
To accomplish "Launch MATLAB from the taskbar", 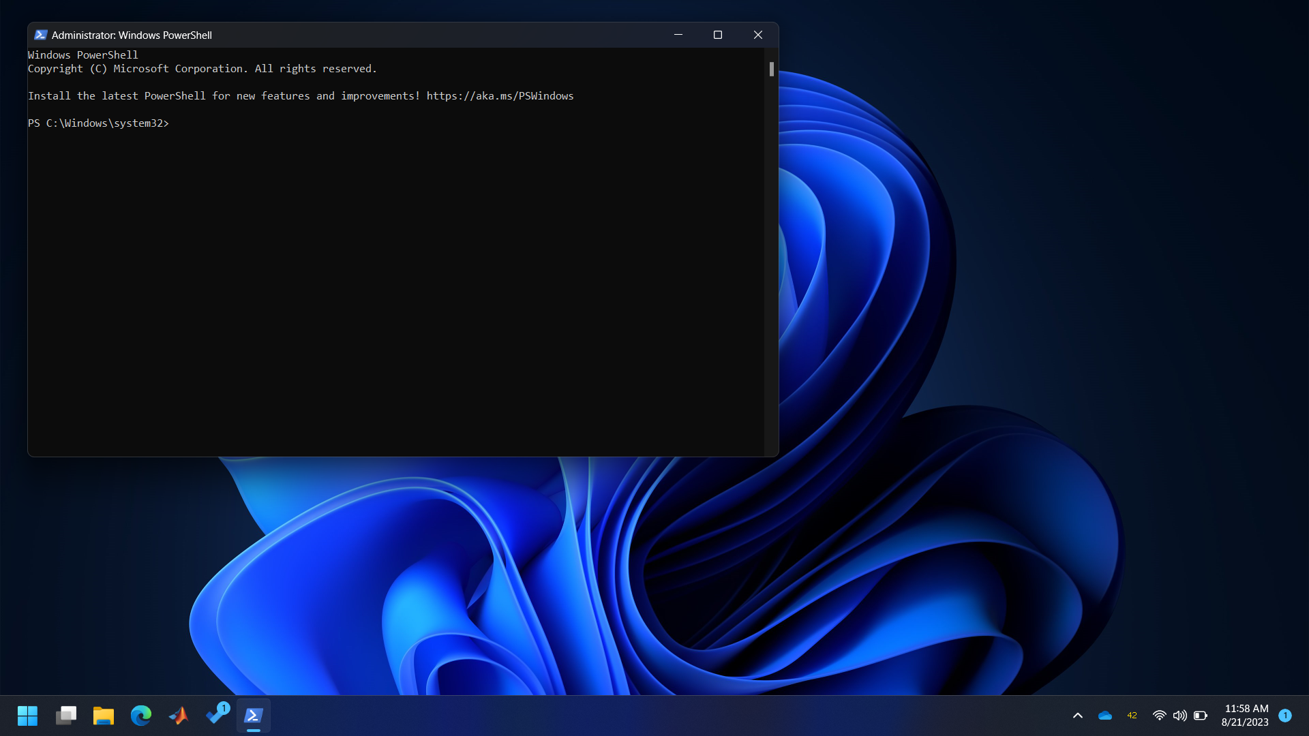I will click(179, 716).
